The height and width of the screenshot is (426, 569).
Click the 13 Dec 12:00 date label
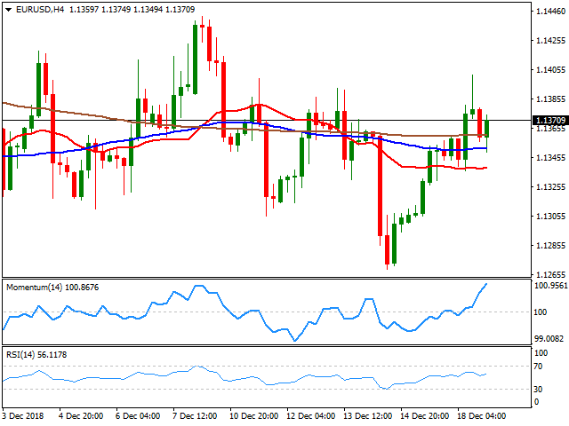[x=369, y=415]
